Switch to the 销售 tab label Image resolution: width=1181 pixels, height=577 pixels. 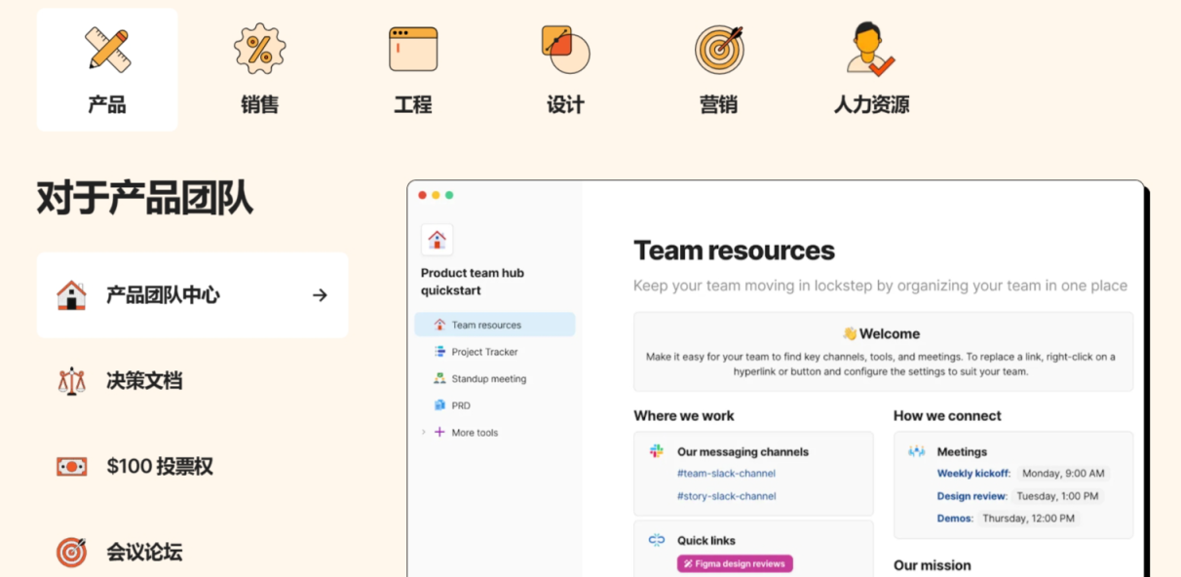click(x=259, y=105)
